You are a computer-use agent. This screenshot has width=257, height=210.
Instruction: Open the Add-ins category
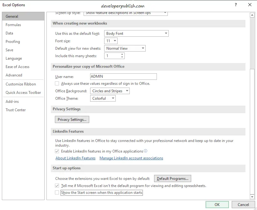click(x=23, y=101)
